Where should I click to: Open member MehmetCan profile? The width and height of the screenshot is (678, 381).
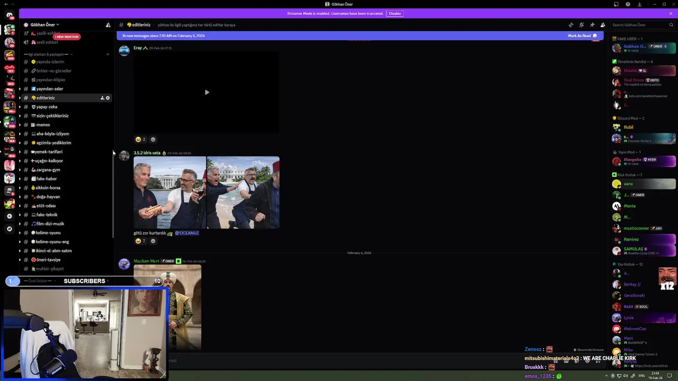(x=644, y=329)
